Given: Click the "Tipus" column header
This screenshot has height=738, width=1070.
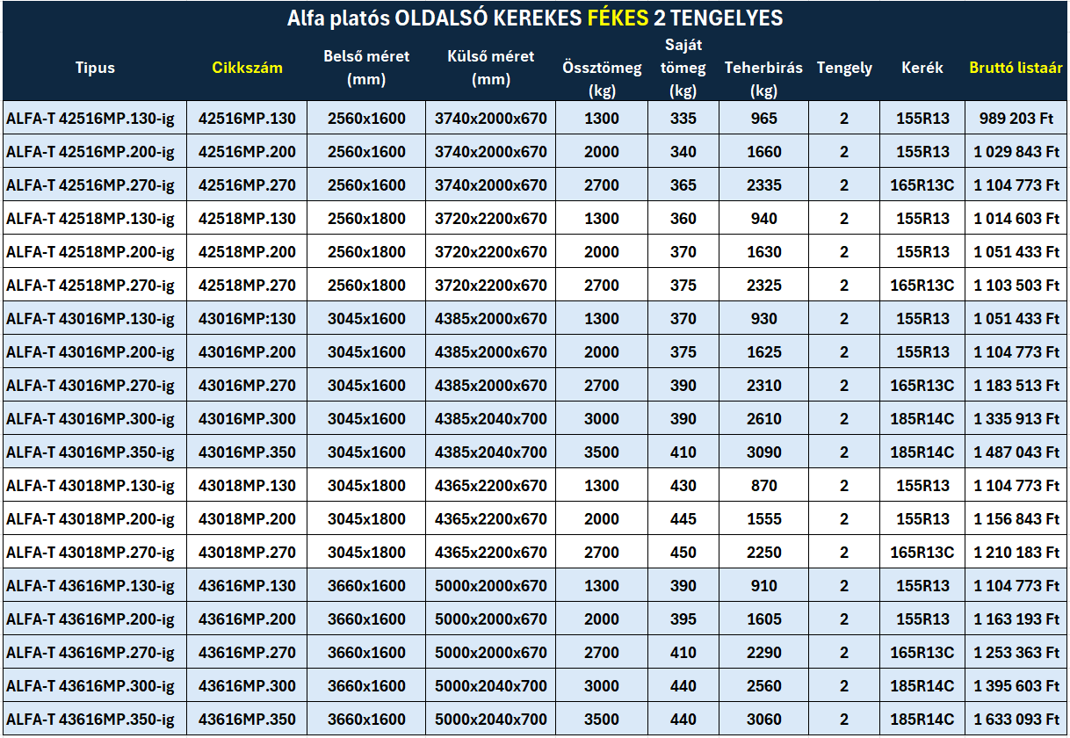Looking at the screenshot, I should (95, 68).
